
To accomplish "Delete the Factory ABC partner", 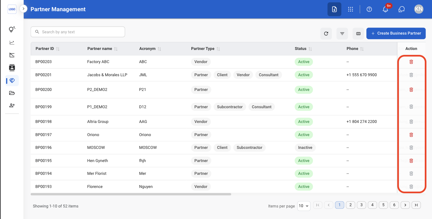I will click(411, 62).
